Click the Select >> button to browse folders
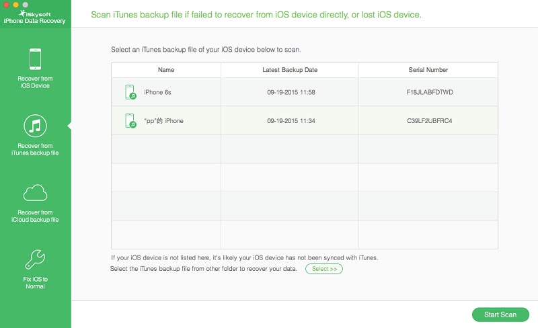Image resolution: width=538 pixels, height=328 pixels. pos(324,269)
